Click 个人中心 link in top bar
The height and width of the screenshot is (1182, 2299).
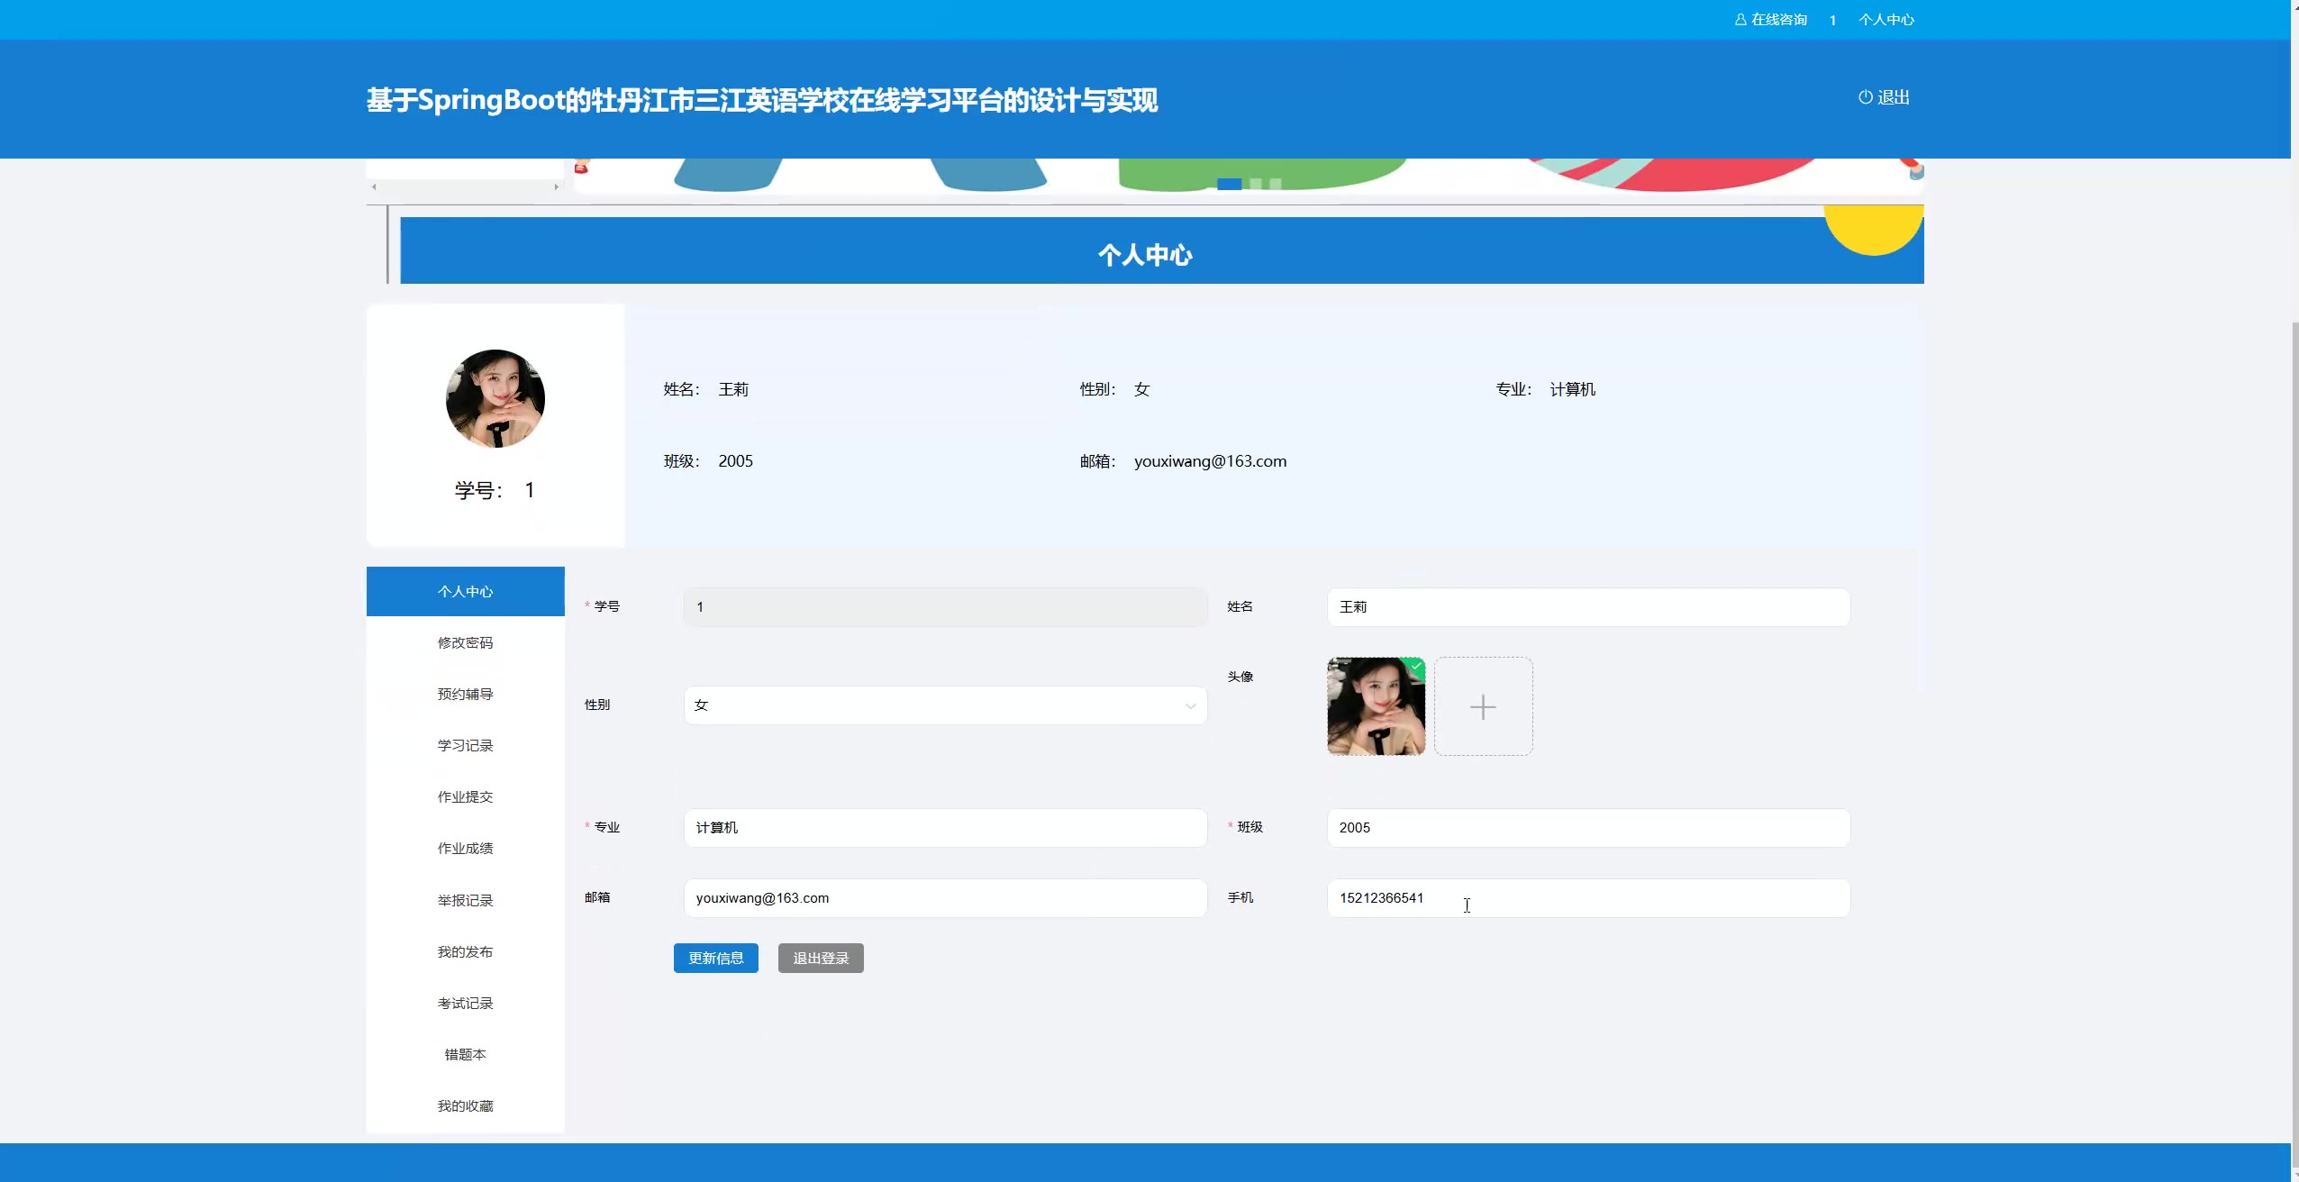(x=1886, y=20)
